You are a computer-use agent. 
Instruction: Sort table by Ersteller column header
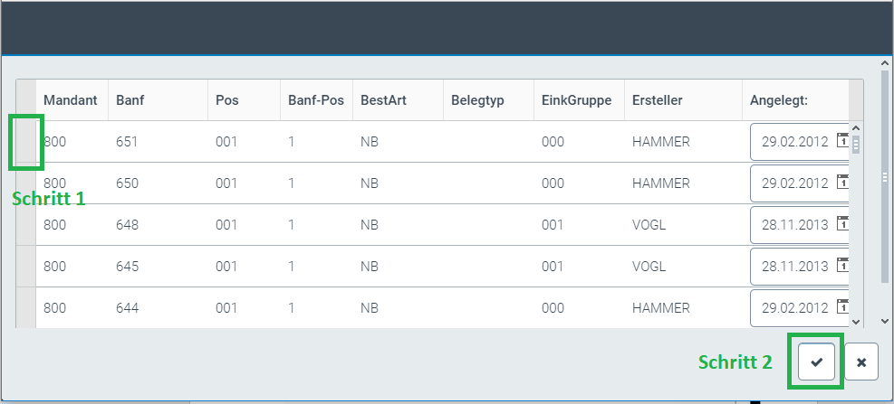click(658, 100)
